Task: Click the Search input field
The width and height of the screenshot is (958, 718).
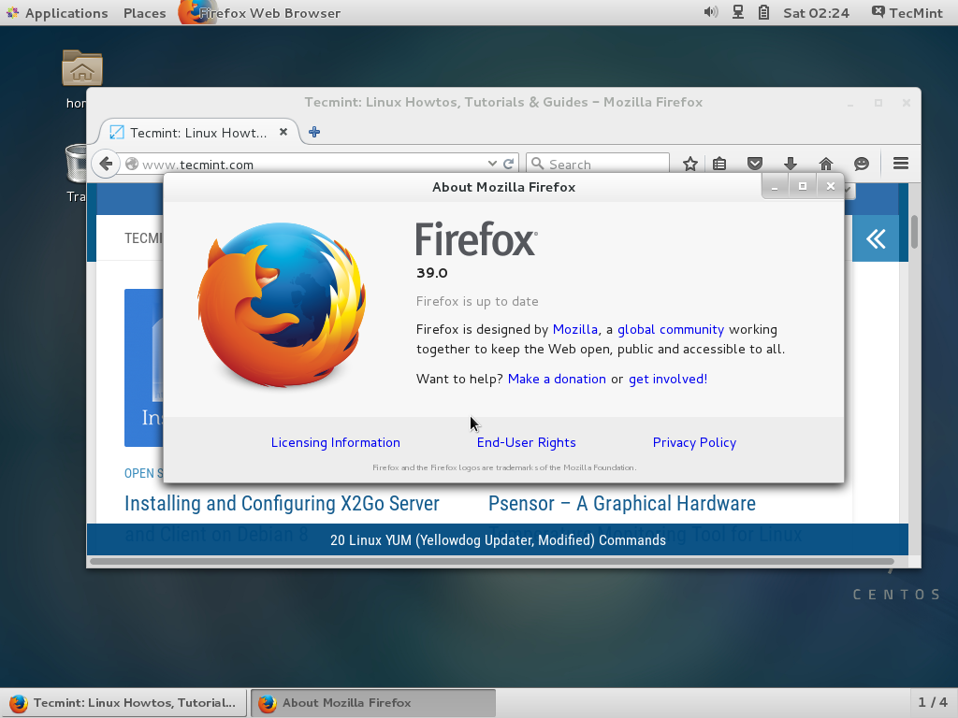Action: click(x=598, y=164)
